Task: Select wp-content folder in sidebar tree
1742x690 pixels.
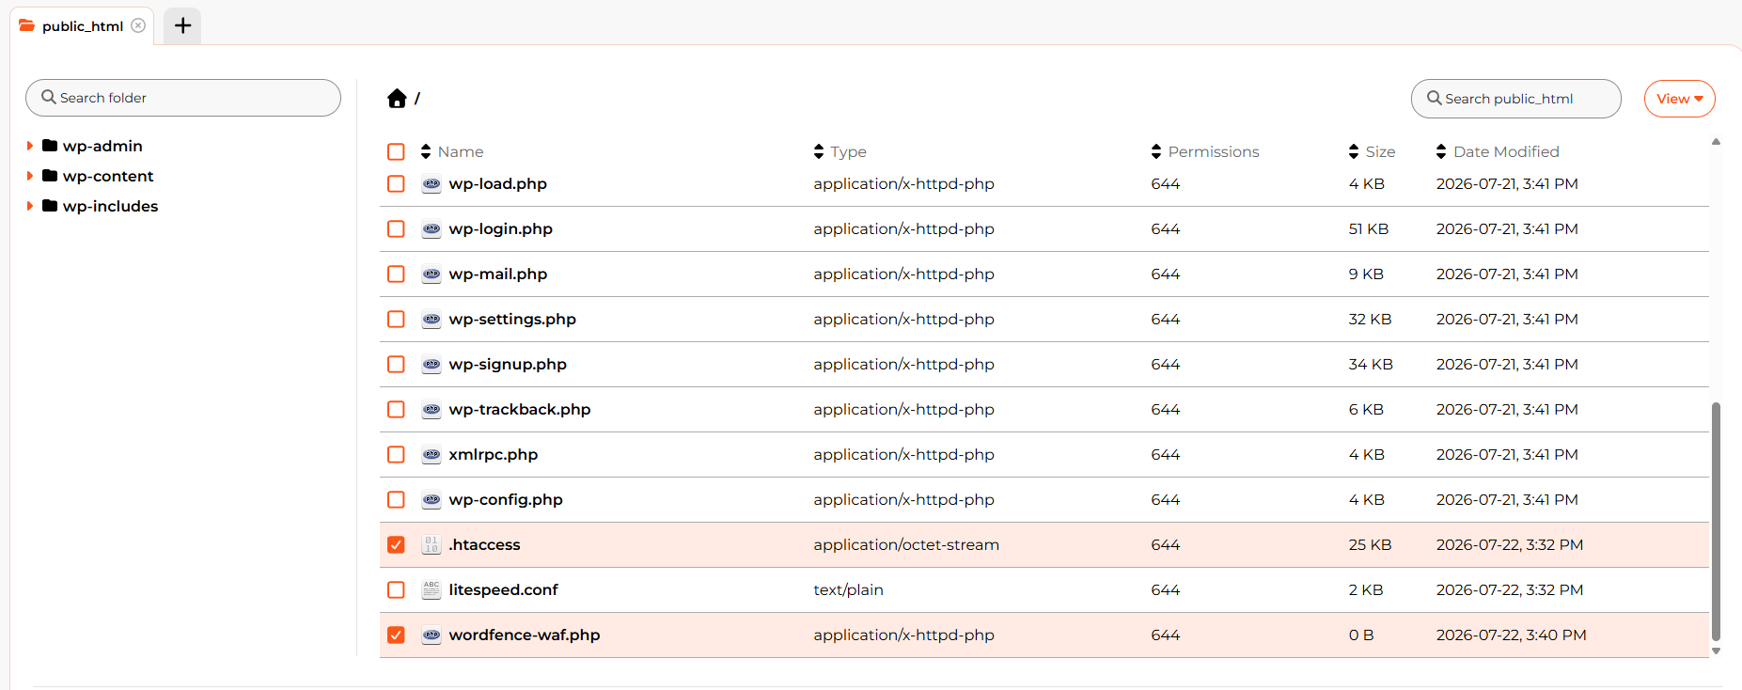Action: coord(108,176)
